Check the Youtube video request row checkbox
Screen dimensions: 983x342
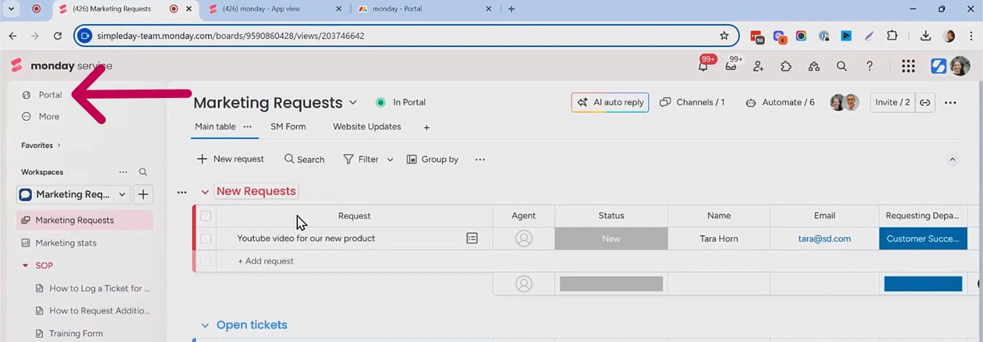pyautogui.click(x=206, y=239)
